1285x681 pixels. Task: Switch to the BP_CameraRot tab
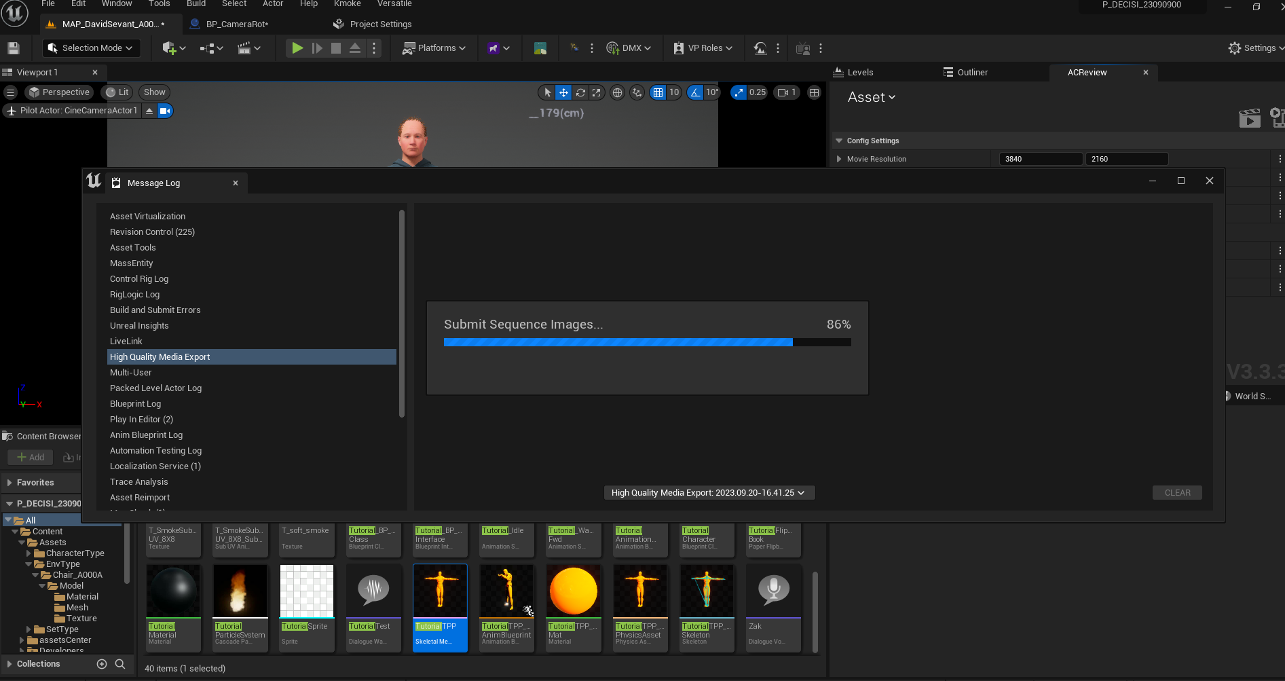[237, 24]
